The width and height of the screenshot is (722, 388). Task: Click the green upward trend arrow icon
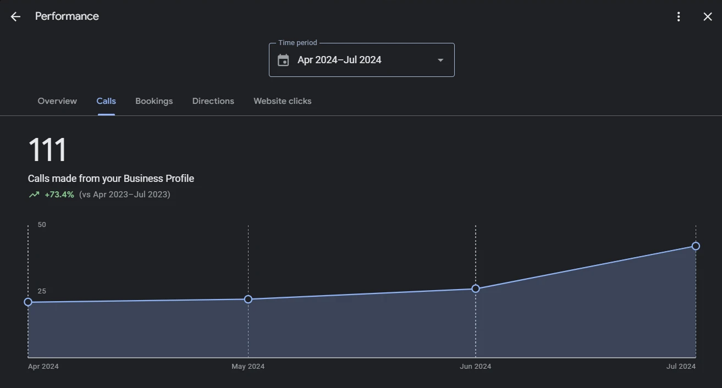click(34, 195)
